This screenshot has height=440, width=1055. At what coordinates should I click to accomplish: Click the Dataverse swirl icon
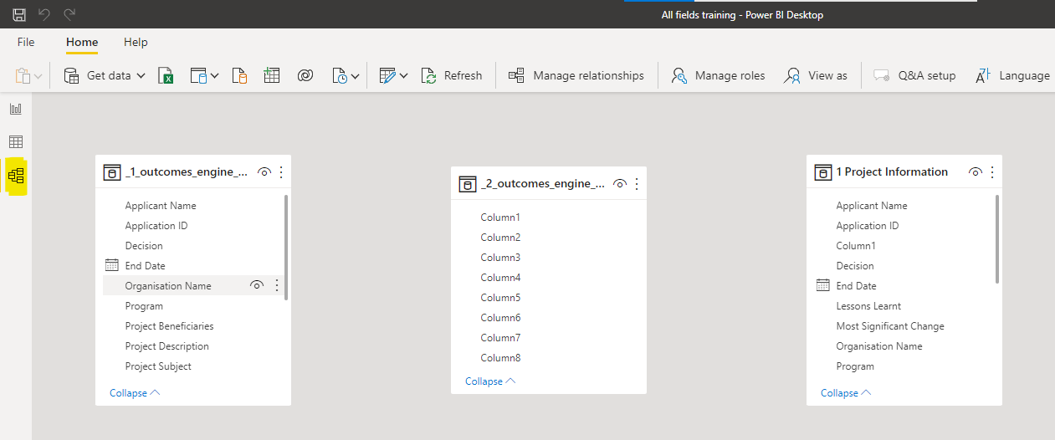[x=305, y=75]
